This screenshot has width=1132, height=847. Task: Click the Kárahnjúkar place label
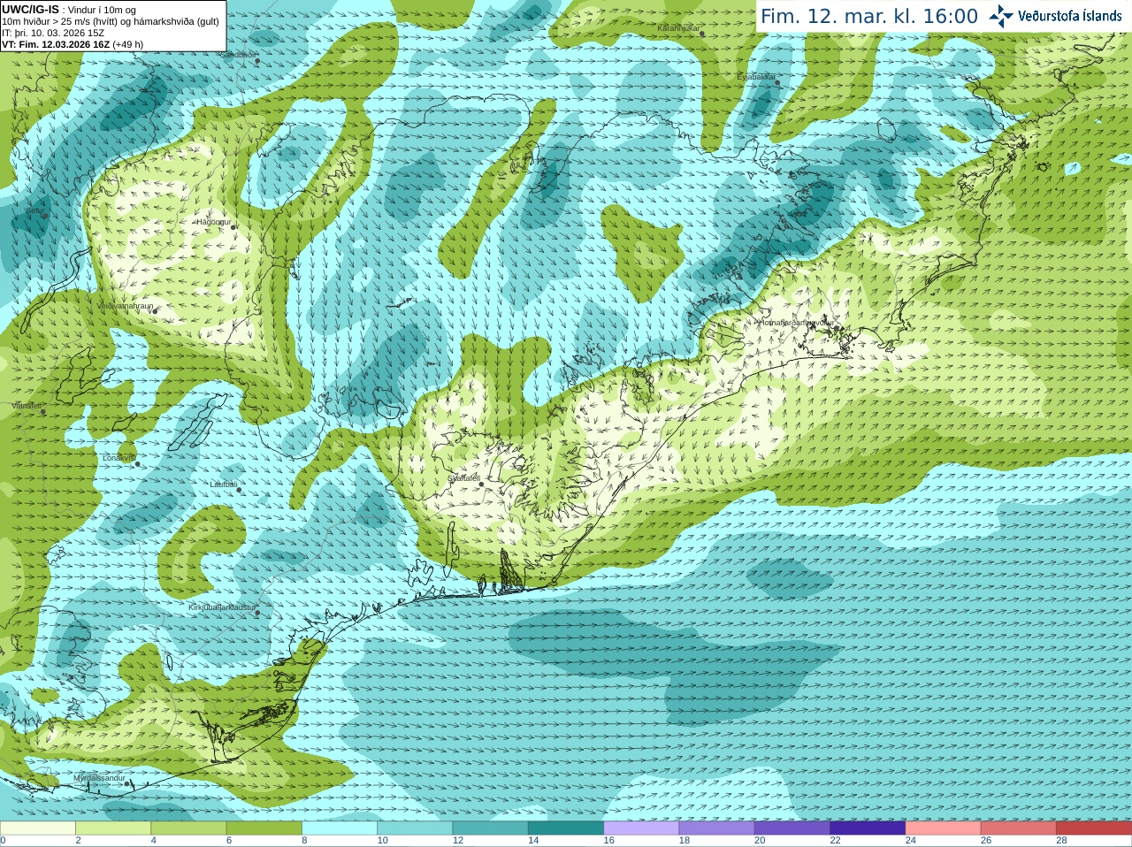coord(678,28)
